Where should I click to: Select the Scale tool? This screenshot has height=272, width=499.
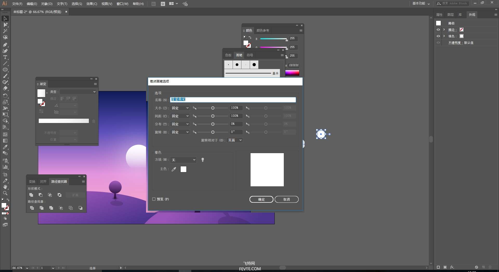click(5, 102)
